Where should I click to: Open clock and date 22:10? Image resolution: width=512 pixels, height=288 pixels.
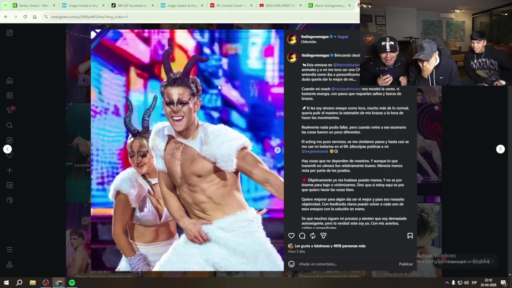[x=488, y=283]
